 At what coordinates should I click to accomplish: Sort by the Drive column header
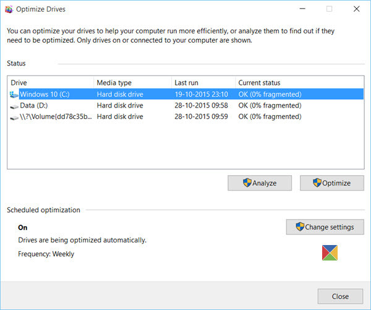click(x=51, y=83)
